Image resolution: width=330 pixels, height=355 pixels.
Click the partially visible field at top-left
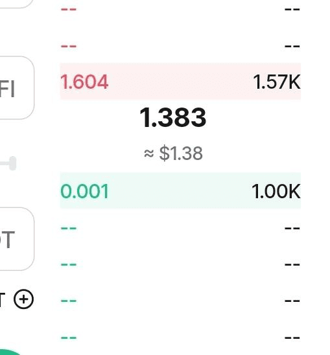coord(15,4)
